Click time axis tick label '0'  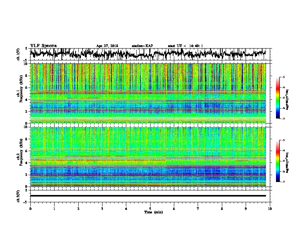(30, 209)
